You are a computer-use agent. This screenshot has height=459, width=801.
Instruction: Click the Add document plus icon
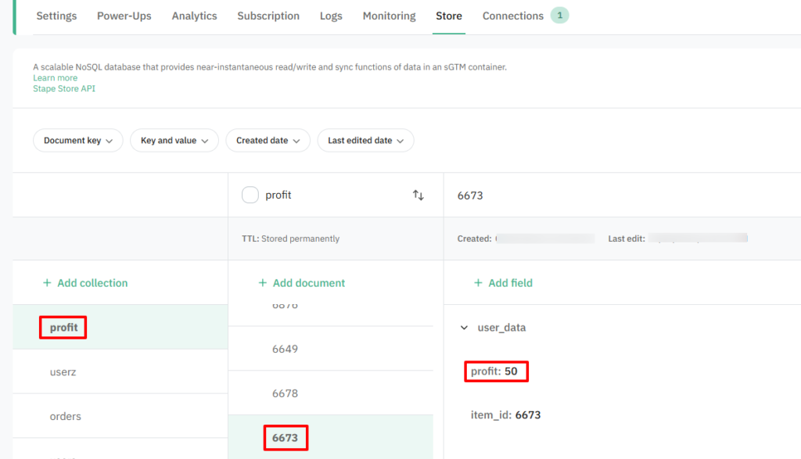[x=263, y=283]
